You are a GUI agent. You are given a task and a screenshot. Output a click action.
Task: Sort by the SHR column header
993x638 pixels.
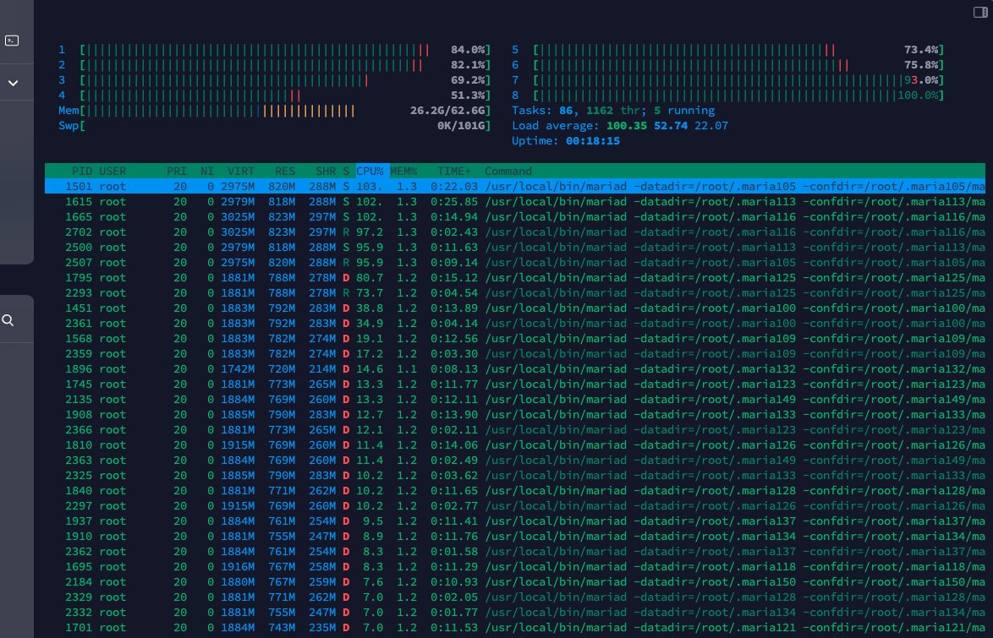[326, 171]
